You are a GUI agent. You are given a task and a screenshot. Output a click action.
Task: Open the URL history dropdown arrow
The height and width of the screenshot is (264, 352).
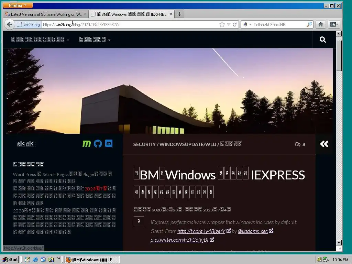pos(229,24)
